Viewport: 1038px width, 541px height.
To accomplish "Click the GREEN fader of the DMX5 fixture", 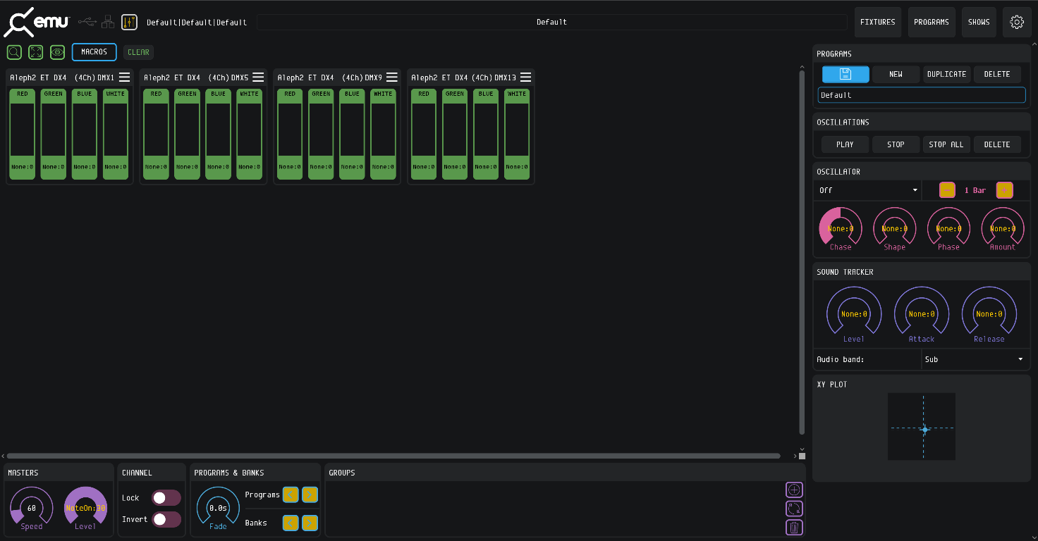I will (188, 134).
